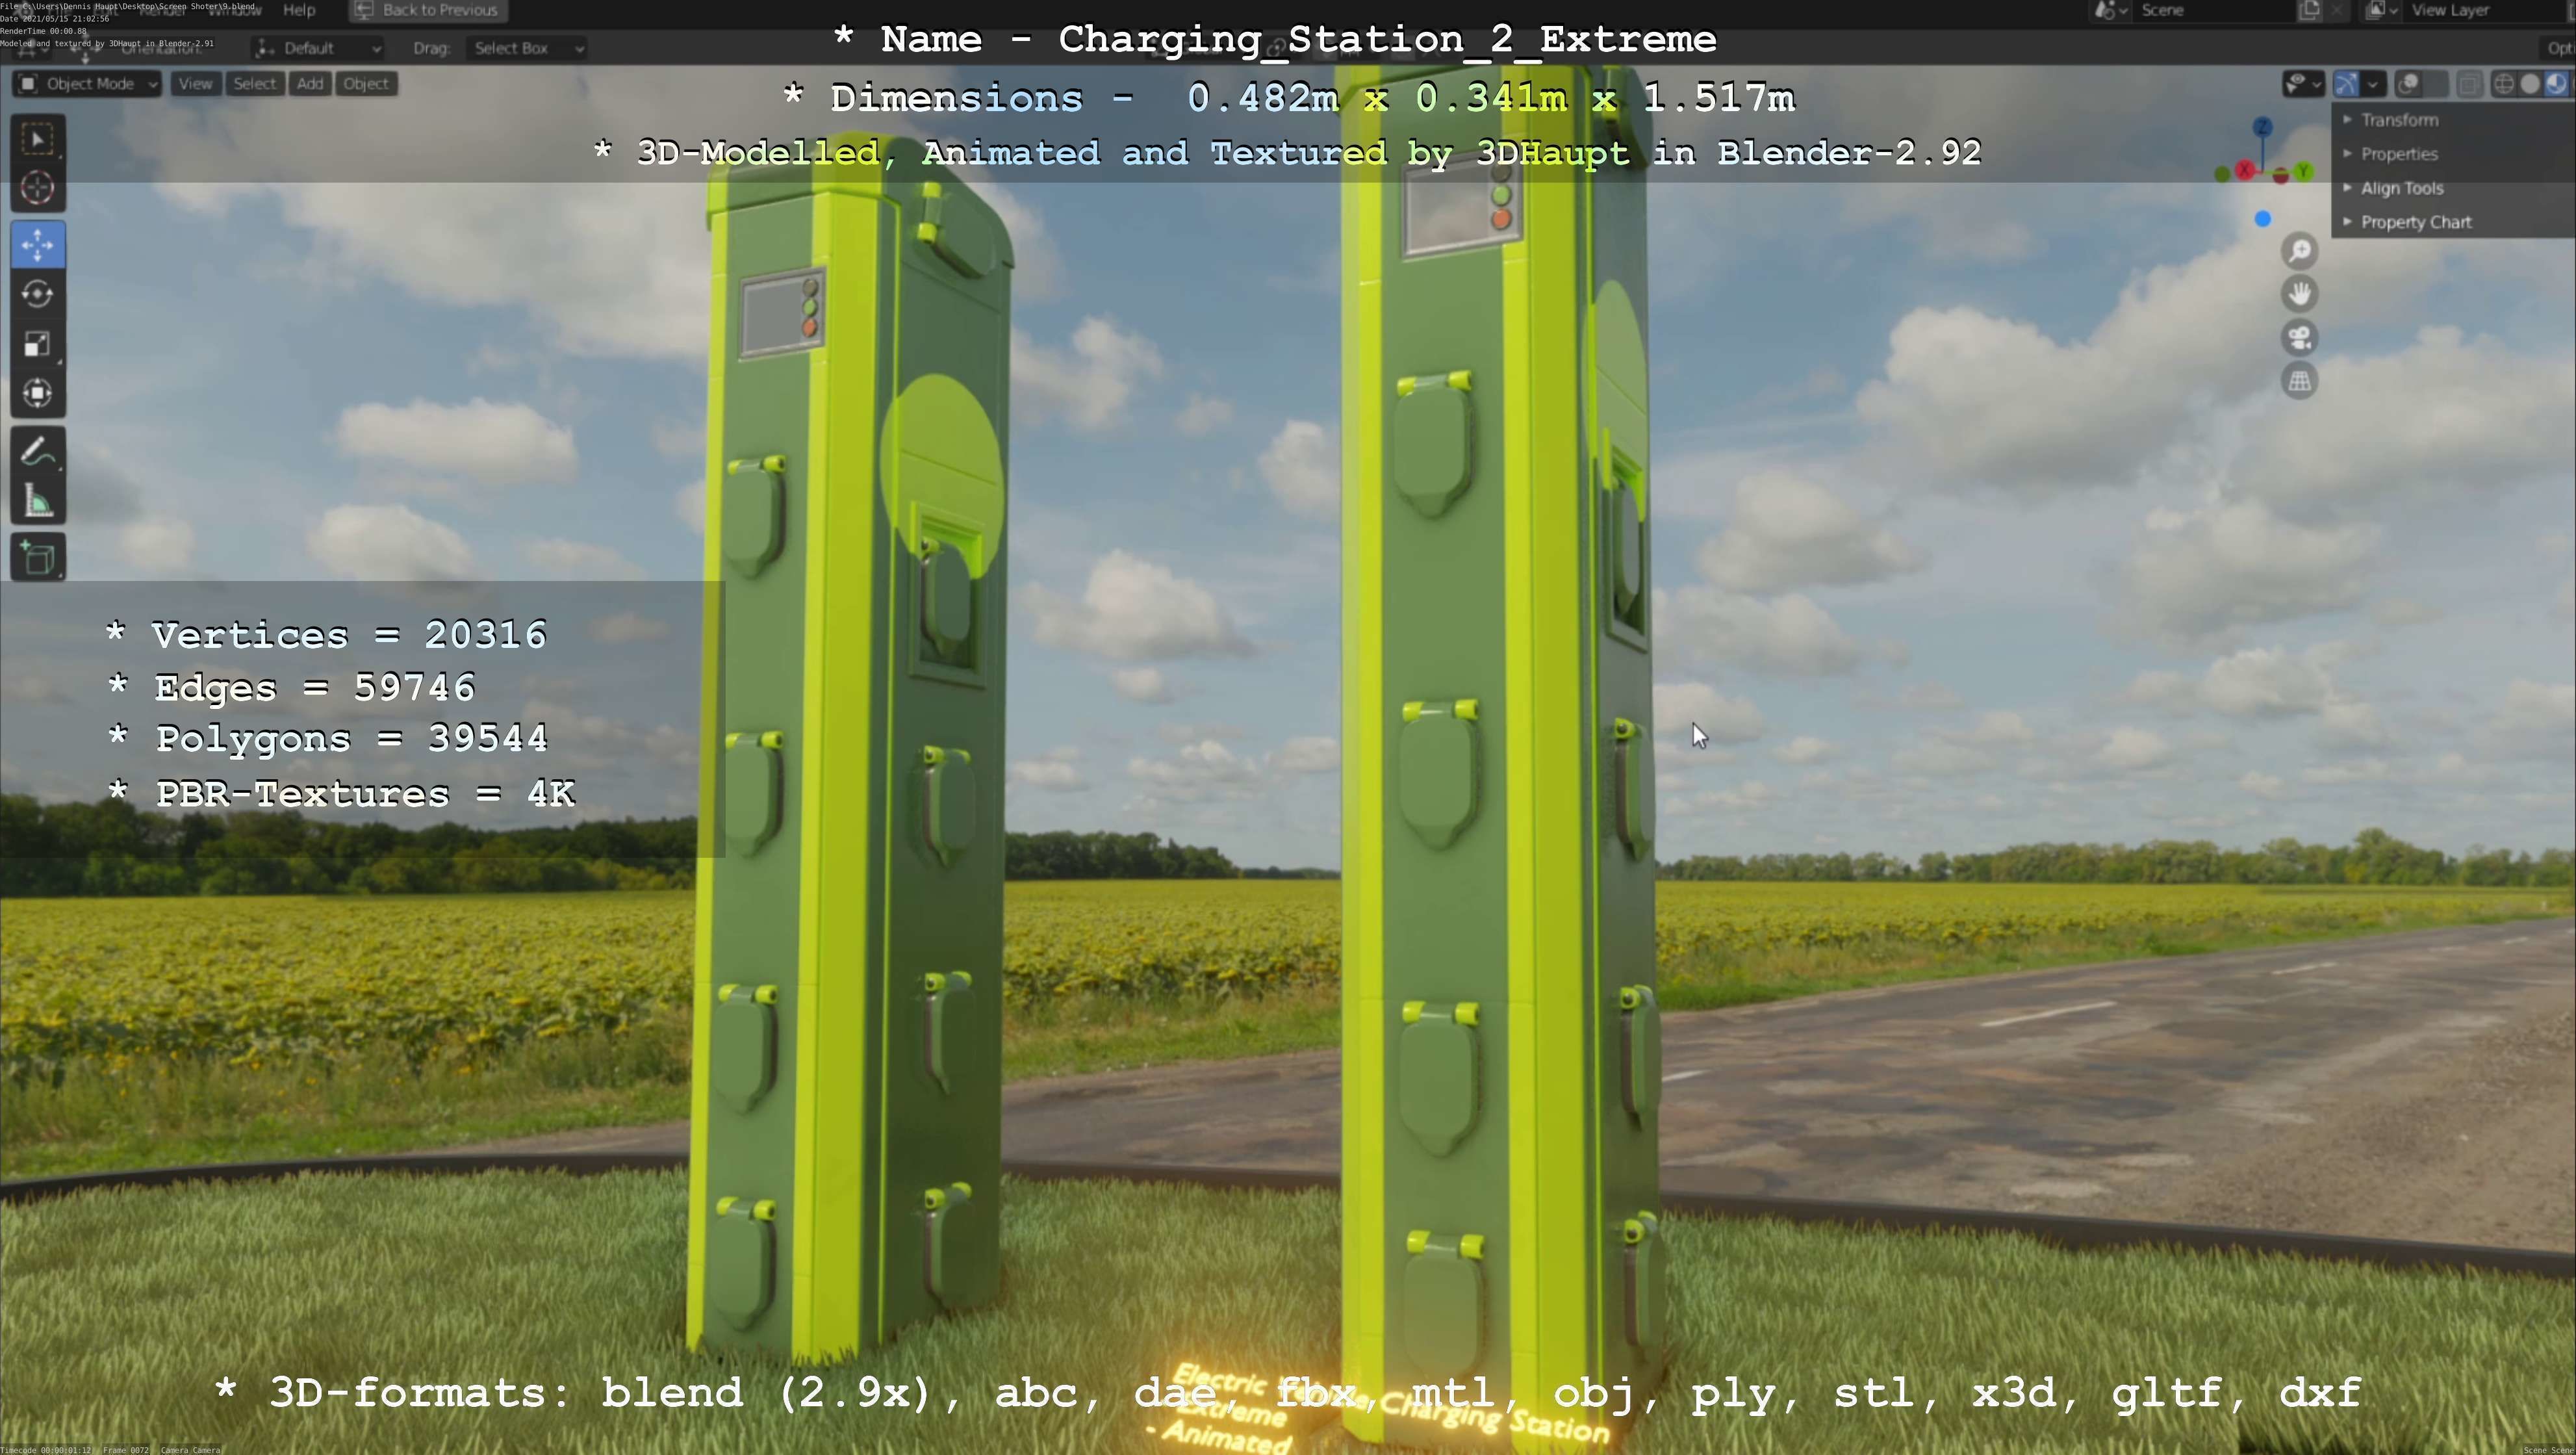Click the Scene browse icon
The height and width of the screenshot is (1455, 2576).
[x=2110, y=10]
